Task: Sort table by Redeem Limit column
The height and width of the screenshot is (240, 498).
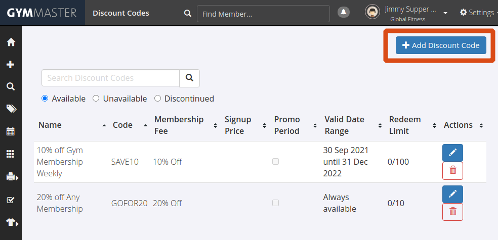Action: [404, 125]
